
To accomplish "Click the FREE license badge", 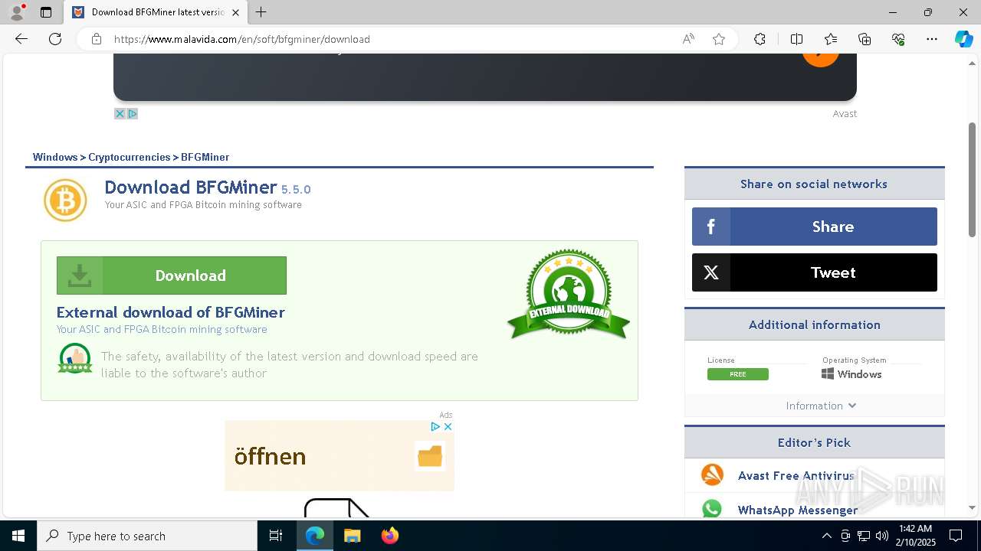I will pos(738,374).
